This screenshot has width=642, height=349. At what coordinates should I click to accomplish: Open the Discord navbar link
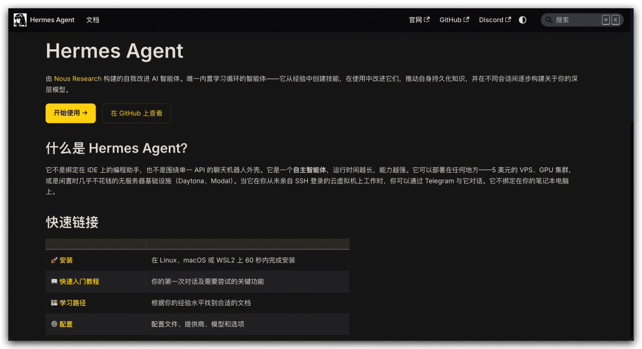(491, 20)
